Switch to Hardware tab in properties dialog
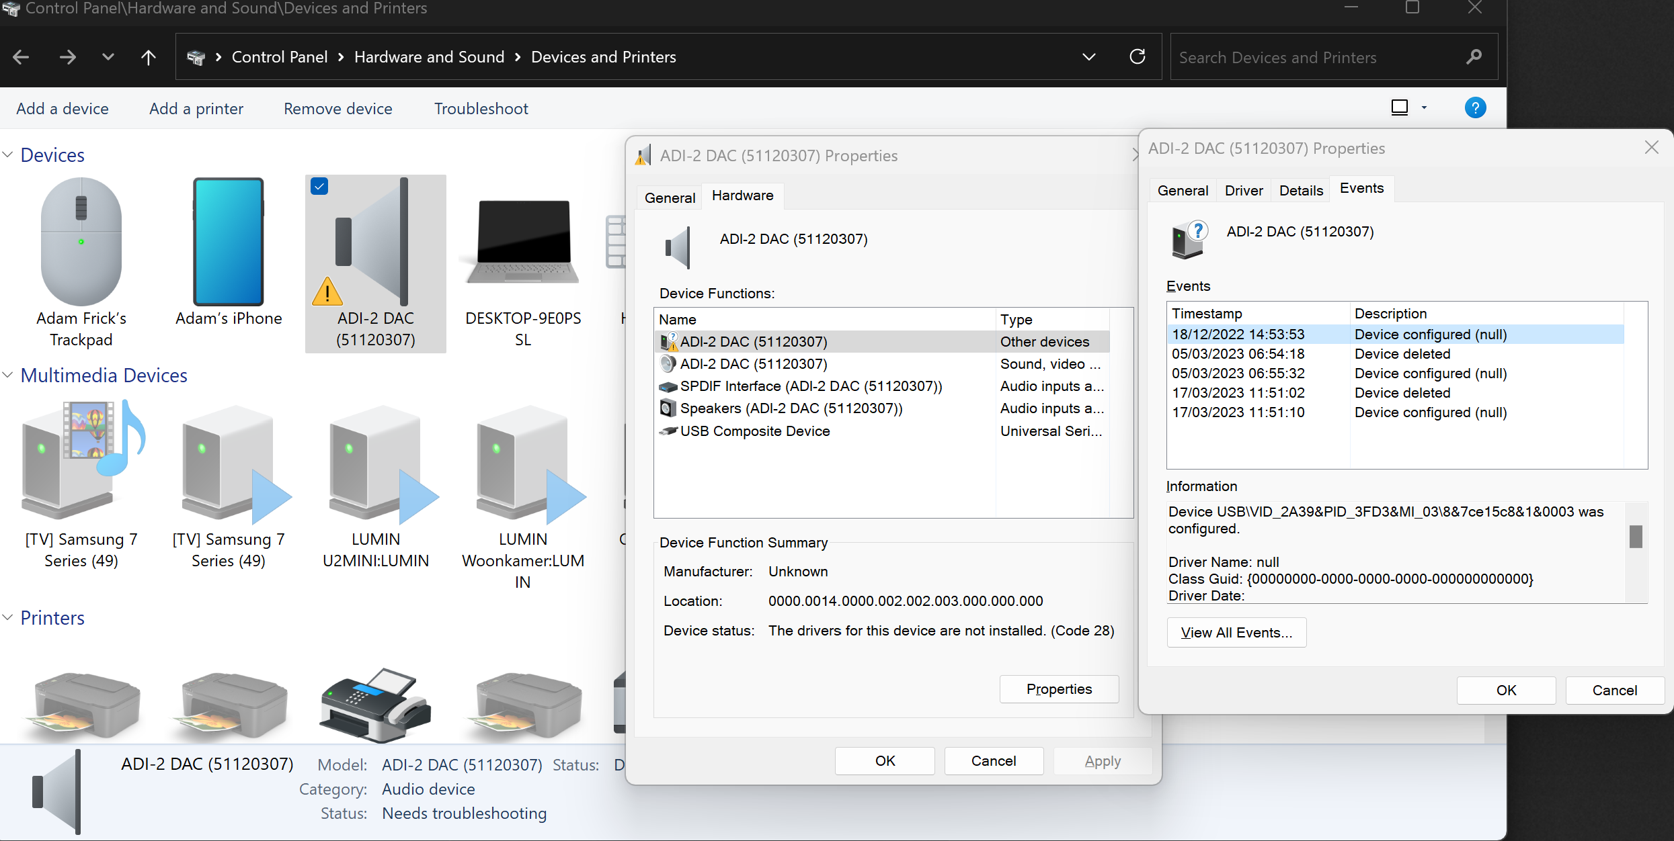This screenshot has width=1674, height=841. 743,195
